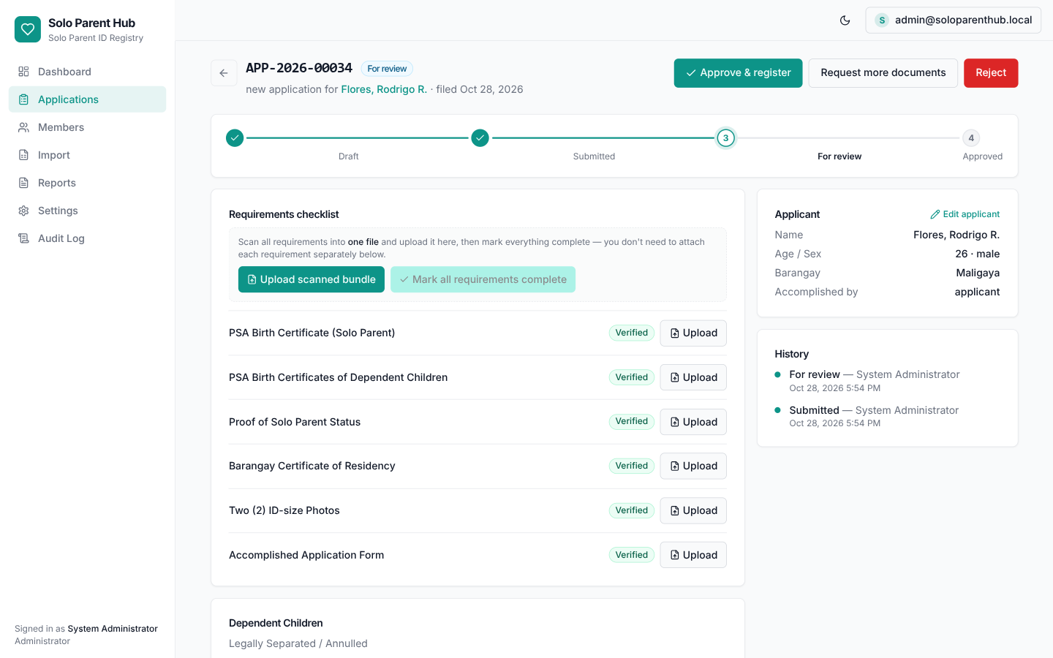The height and width of the screenshot is (658, 1053).
Task: Upload PSA Birth Certificates of Dependent Children
Action: point(693,377)
